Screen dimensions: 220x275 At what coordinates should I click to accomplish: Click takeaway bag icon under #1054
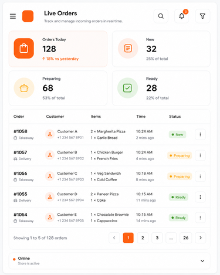coord(15,221)
